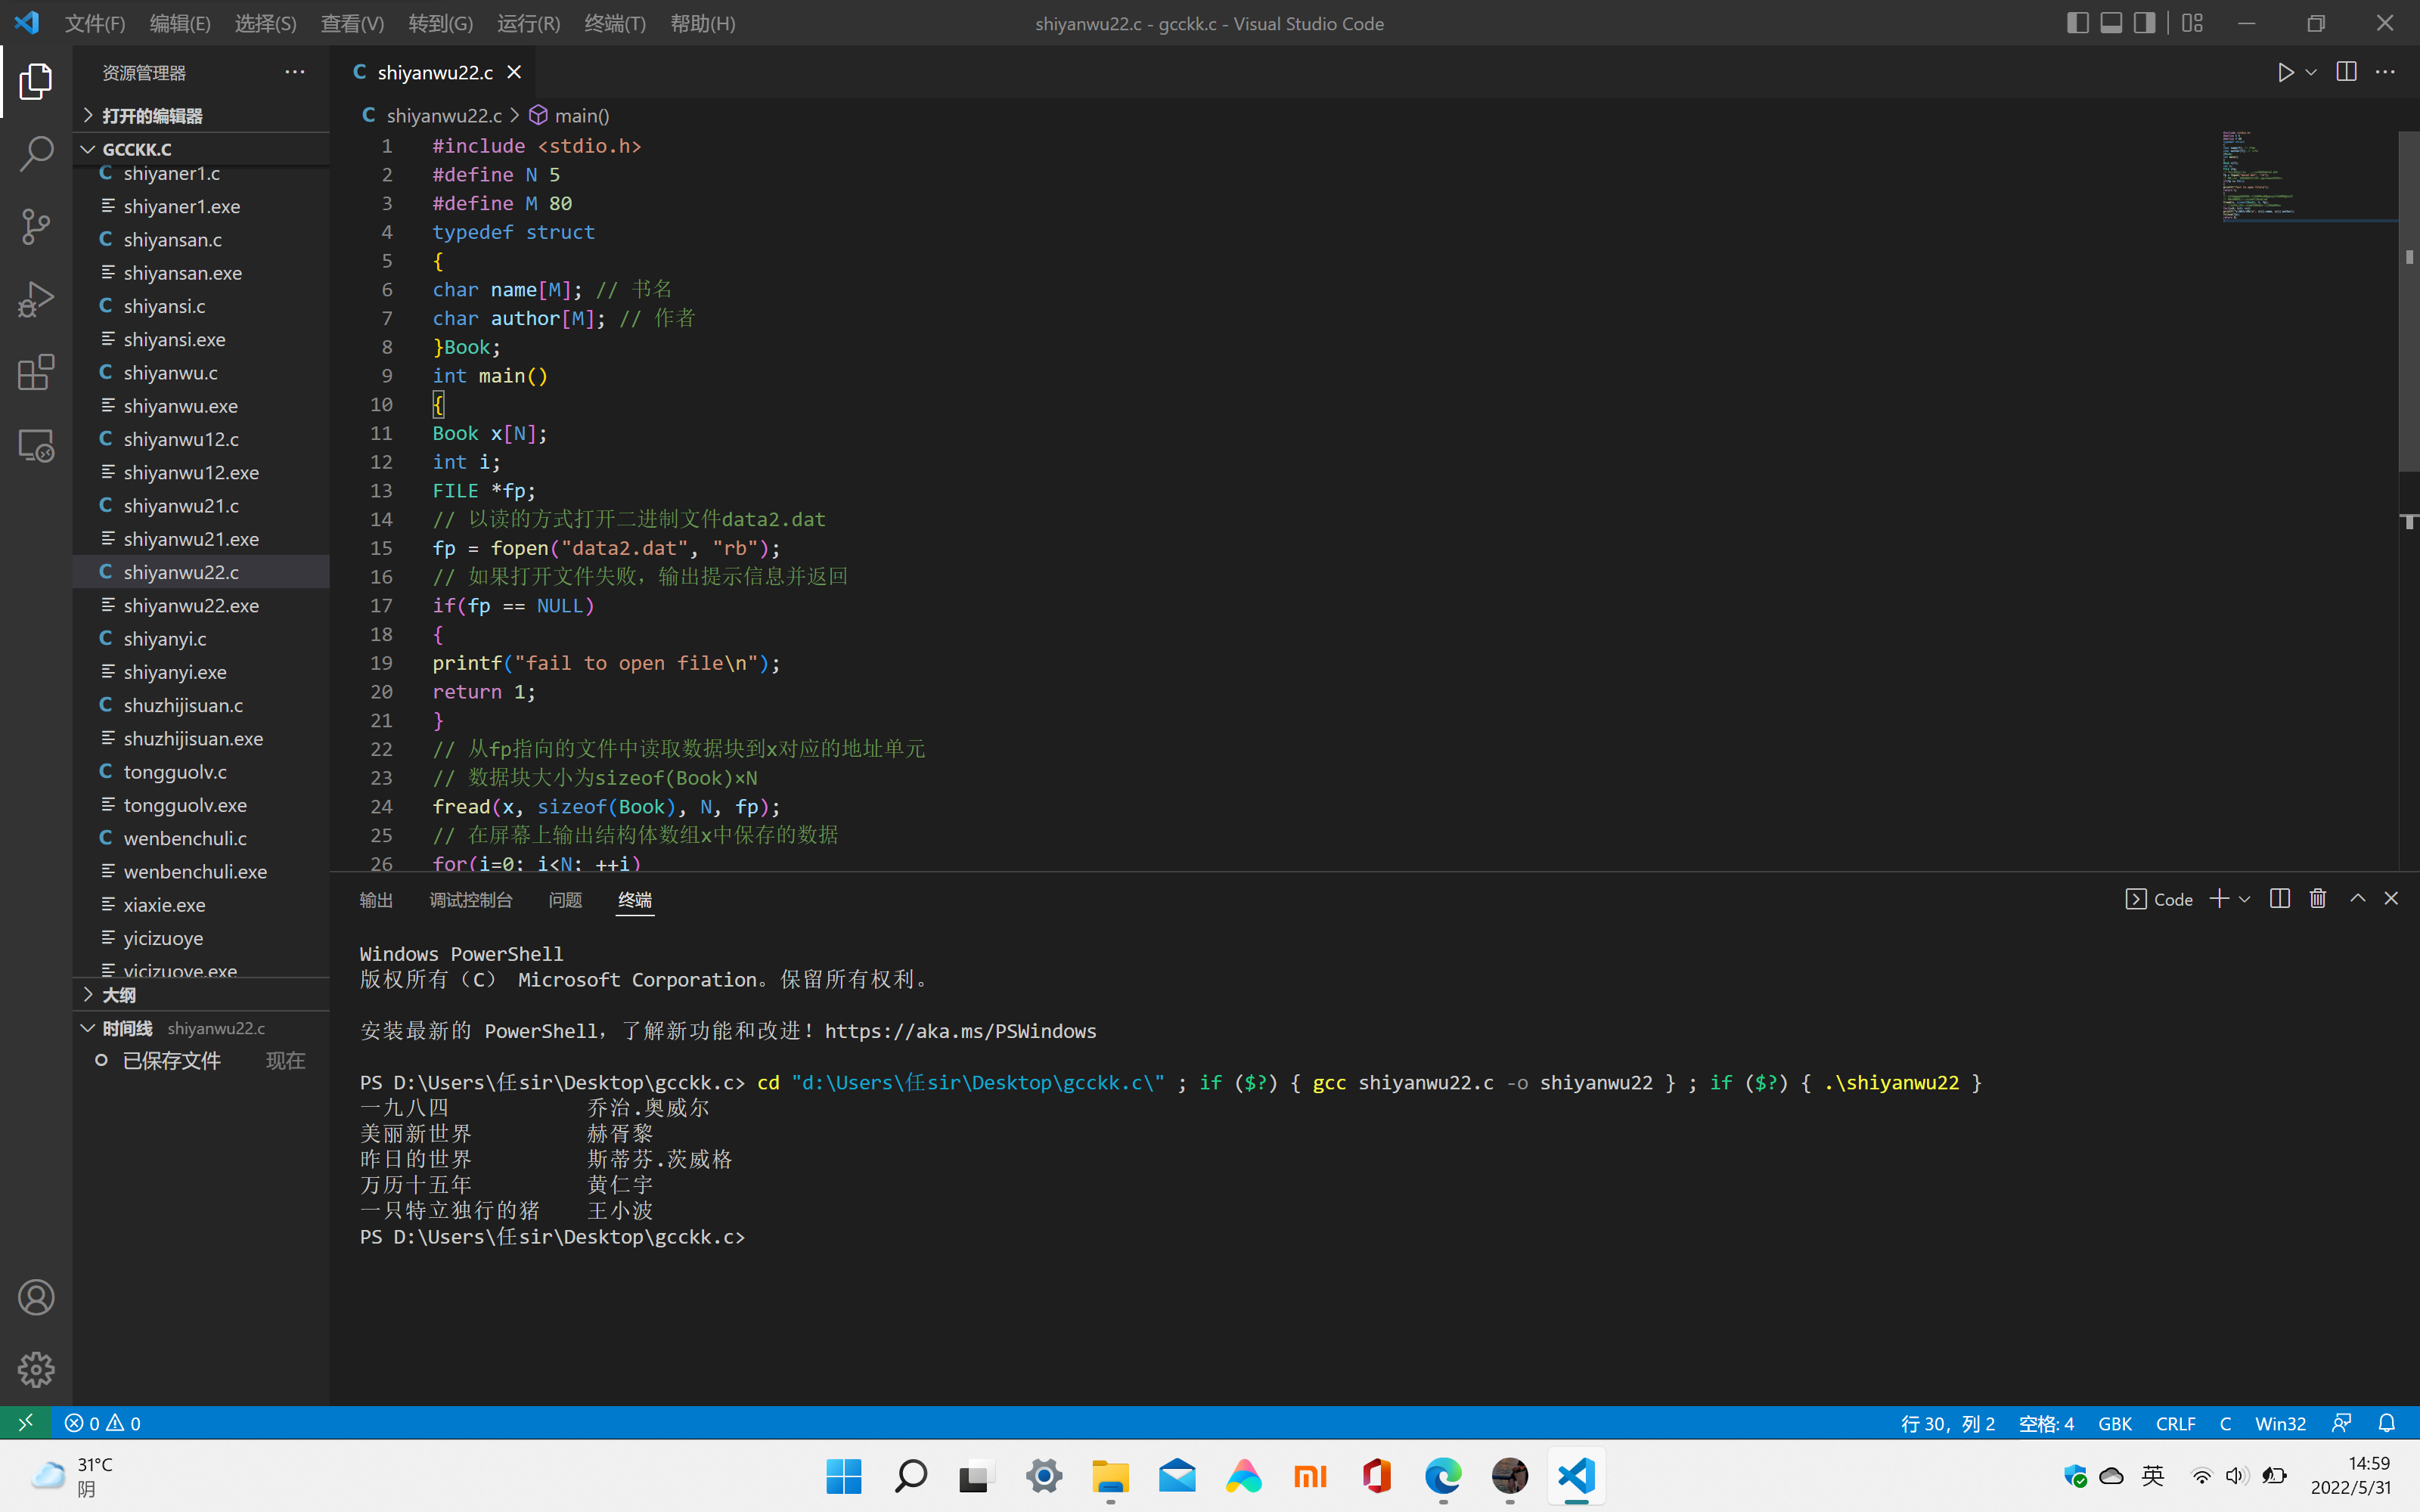Kill the terminal with trash icon
This screenshot has width=2420, height=1512.
(2318, 898)
